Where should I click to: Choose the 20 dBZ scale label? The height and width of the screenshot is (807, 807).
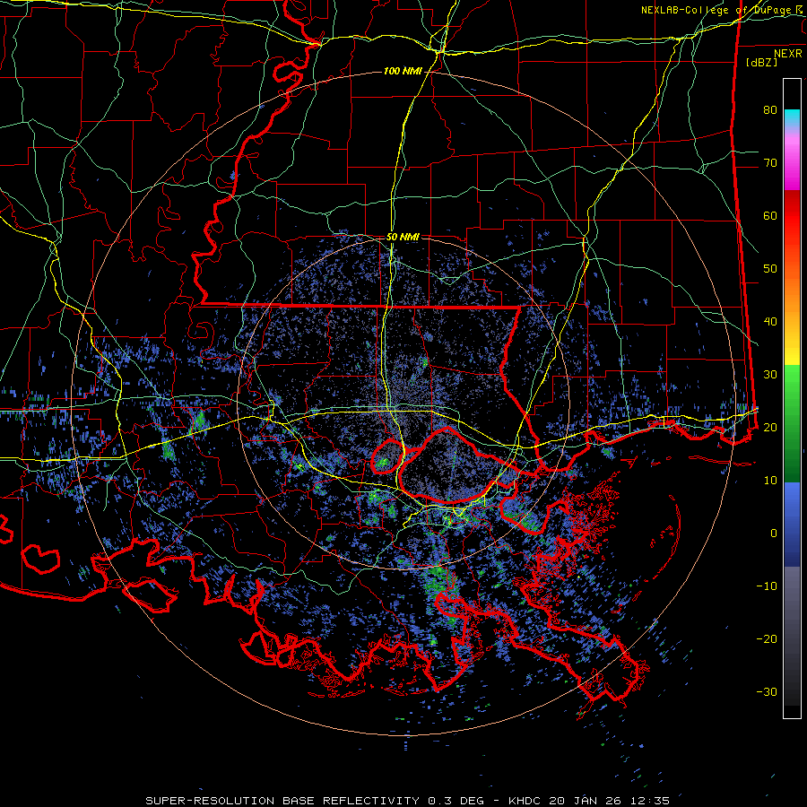click(x=770, y=428)
